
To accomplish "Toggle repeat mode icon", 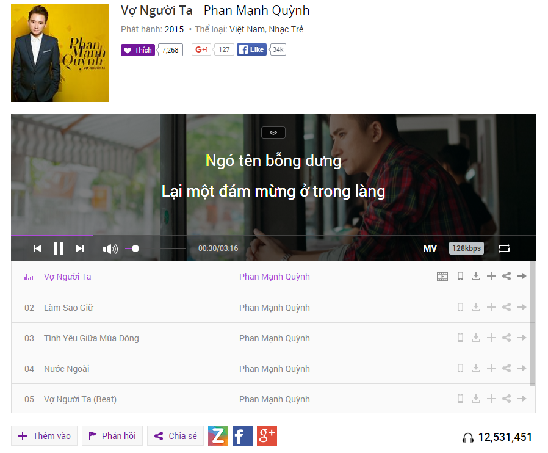I will point(504,248).
